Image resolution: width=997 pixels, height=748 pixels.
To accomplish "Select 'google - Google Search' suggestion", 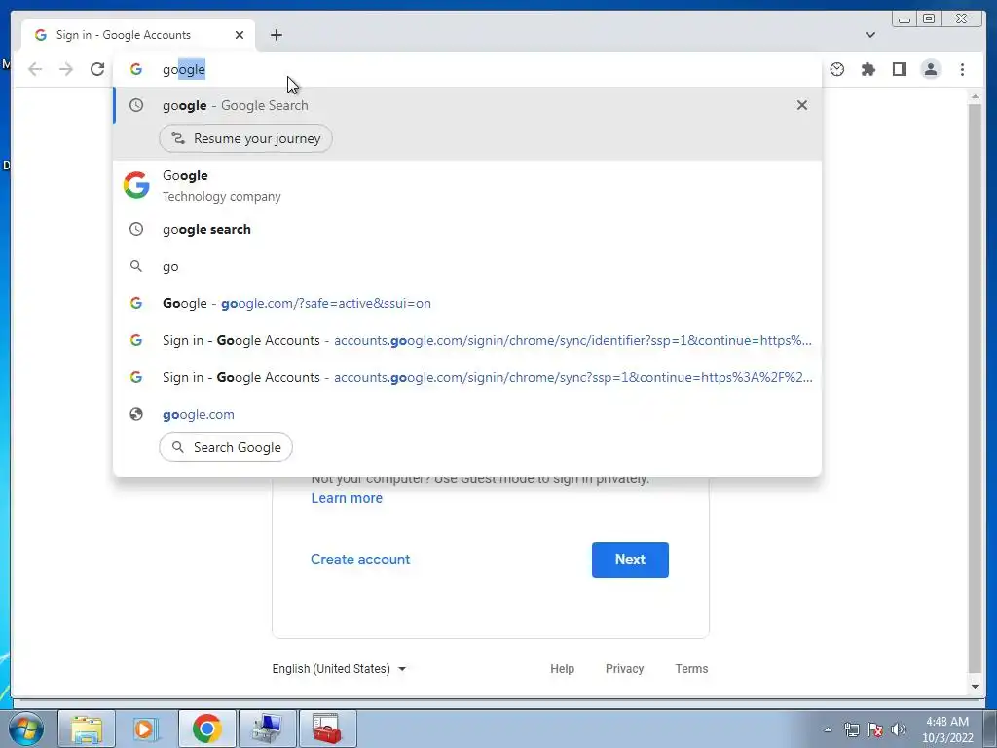I will pyautogui.click(x=467, y=105).
